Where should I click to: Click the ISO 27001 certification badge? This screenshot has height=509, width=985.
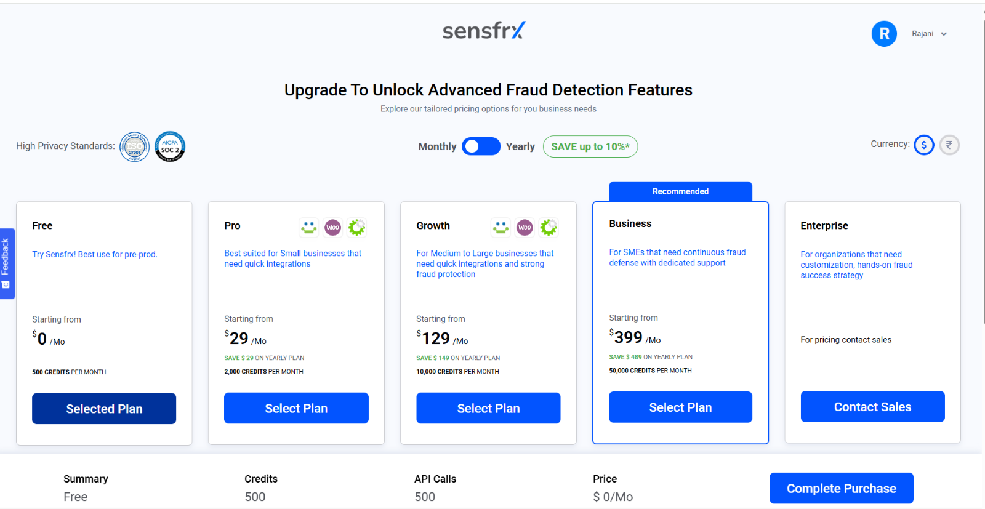[x=134, y=146]
